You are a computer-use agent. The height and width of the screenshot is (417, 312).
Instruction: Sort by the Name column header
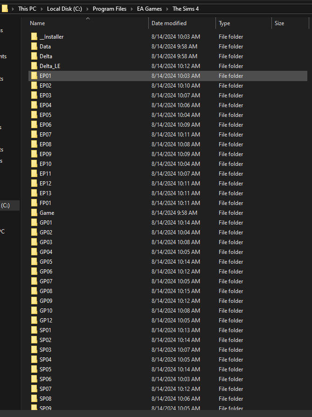click(x=37, y=23)
